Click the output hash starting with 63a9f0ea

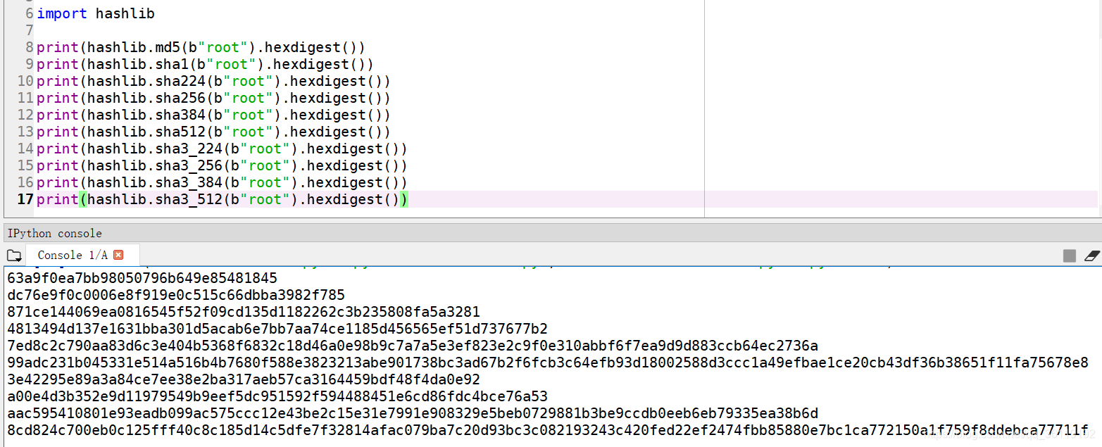(x=142, y=278)
